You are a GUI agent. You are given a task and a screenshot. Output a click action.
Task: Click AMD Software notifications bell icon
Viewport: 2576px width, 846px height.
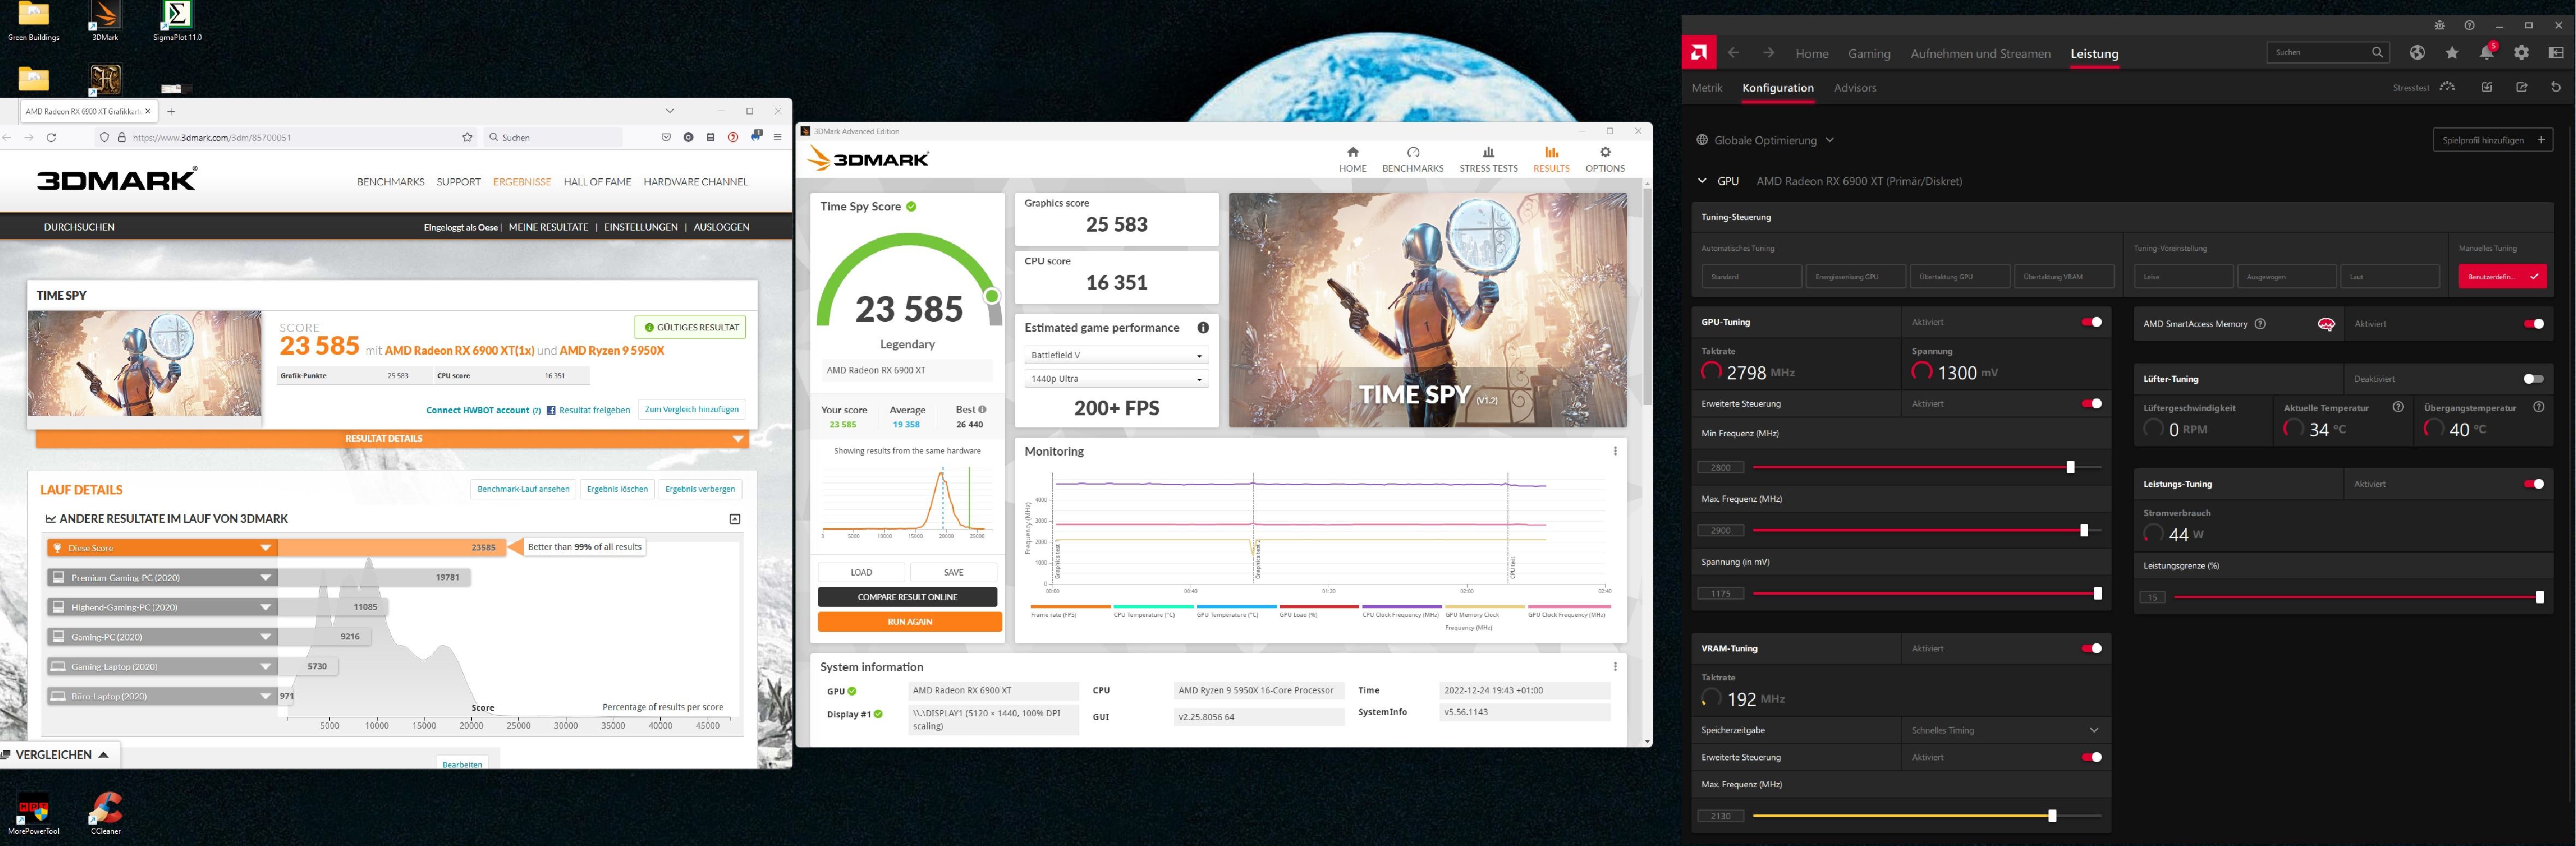(x=2486, y=53)
